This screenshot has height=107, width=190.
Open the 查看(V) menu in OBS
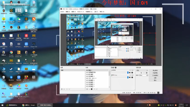tap(74, 12)
